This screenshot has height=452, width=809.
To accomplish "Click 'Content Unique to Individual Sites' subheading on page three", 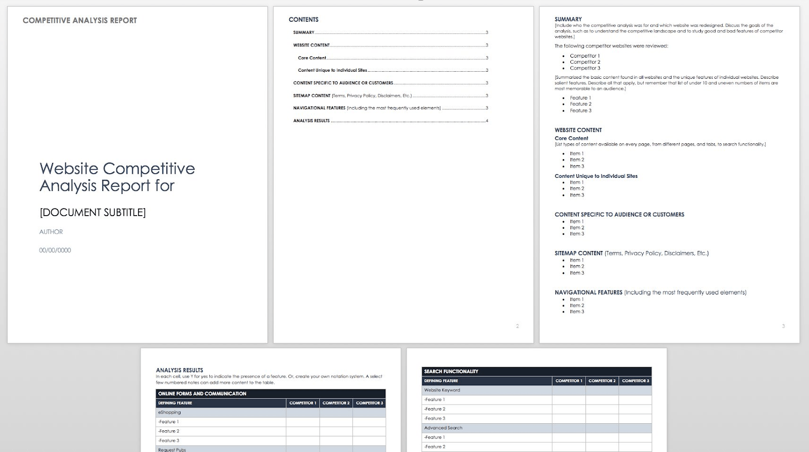I will pos(596,176).
